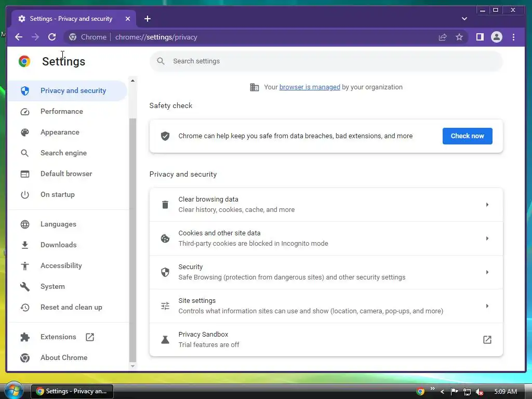
Task: Open Chrome's three-dot menu
Action: point(513,37)
